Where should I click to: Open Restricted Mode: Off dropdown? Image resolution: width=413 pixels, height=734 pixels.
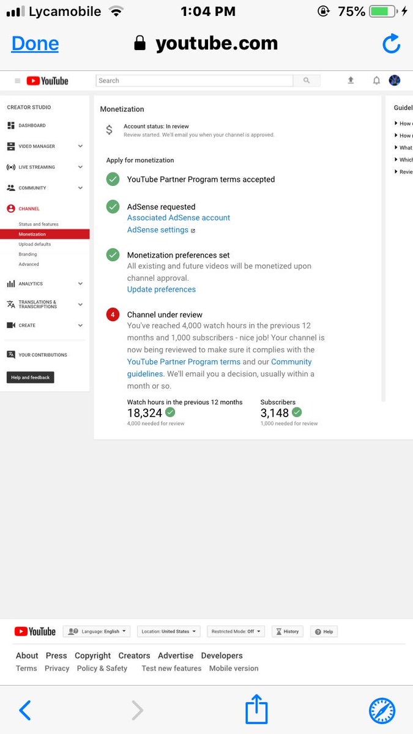(236, 631)
